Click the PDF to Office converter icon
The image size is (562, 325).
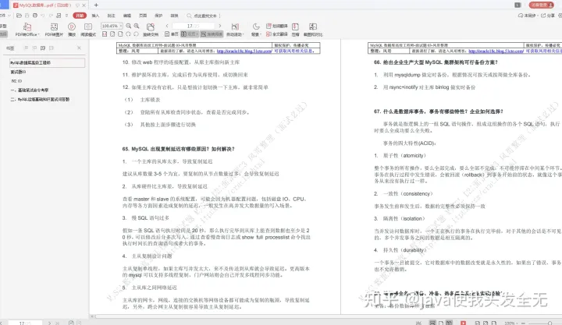27,26
